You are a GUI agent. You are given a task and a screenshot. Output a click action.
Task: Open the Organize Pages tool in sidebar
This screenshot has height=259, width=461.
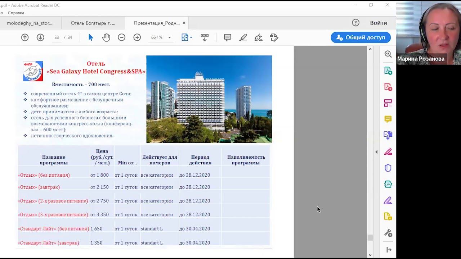tap(388, 103)
